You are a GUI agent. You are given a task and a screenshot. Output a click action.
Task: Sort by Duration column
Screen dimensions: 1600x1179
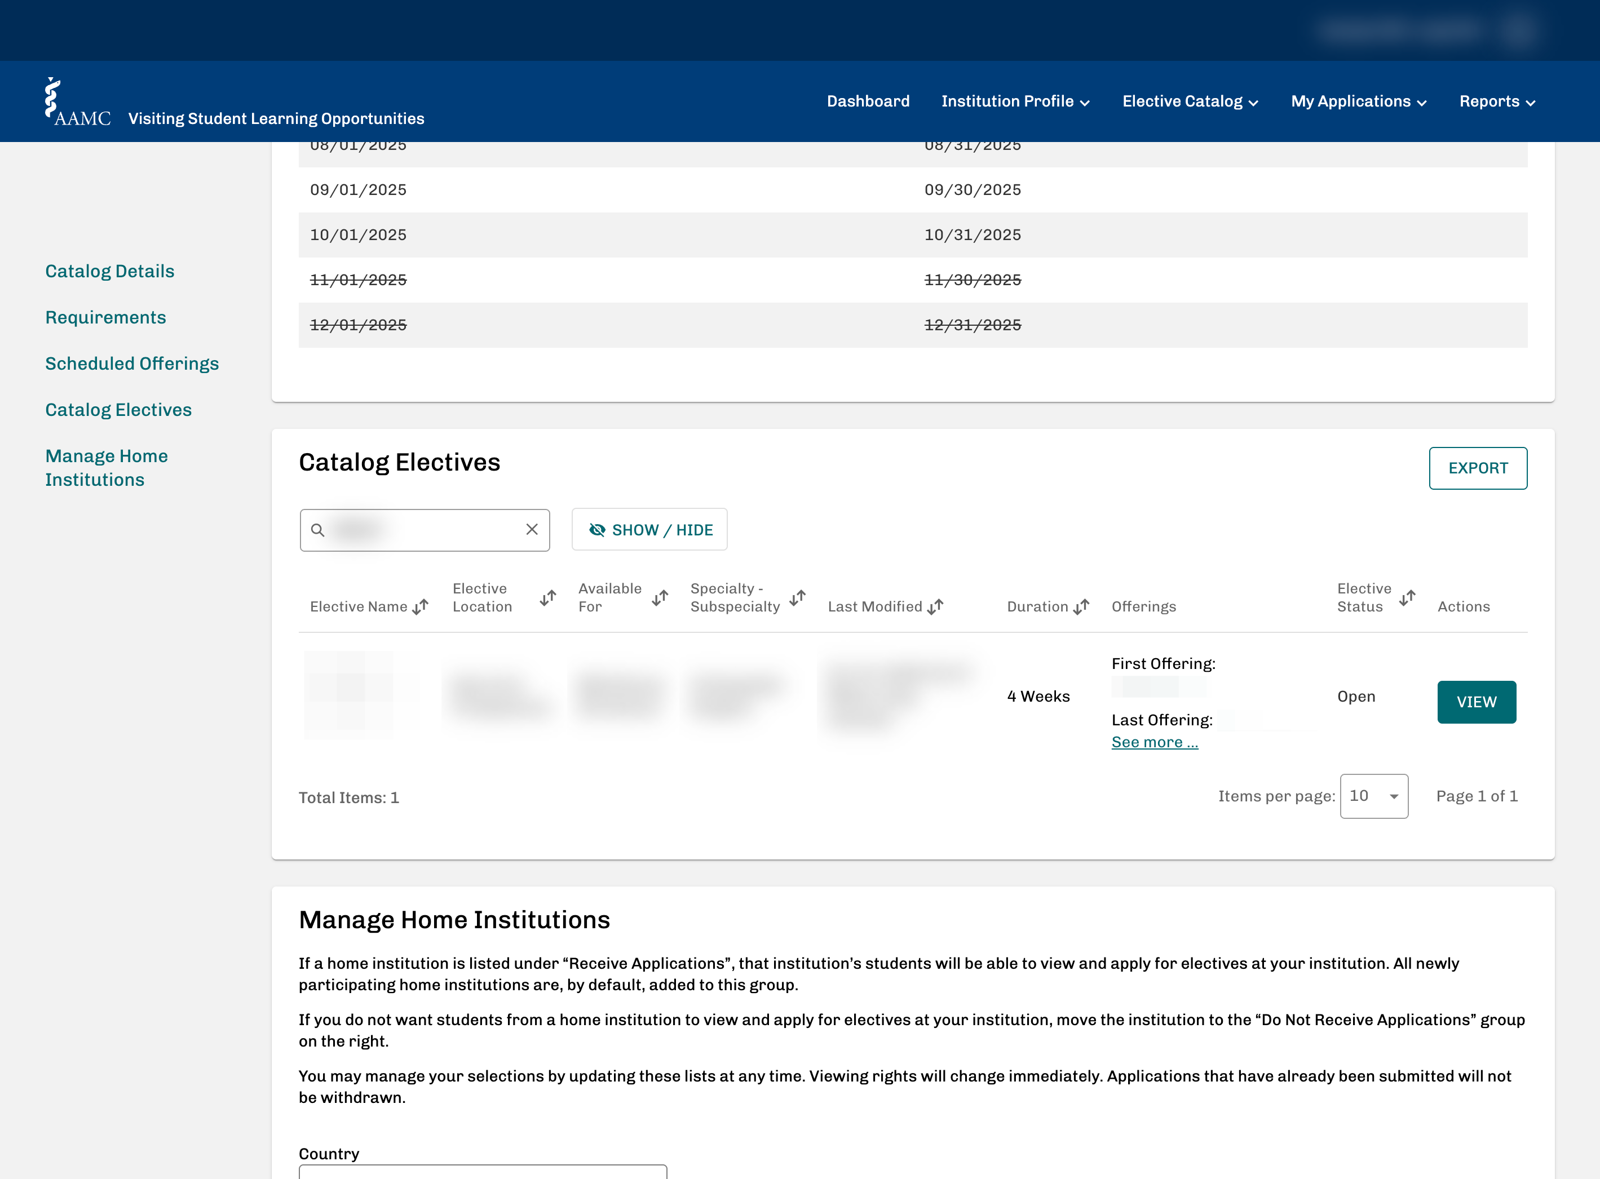pyautogui.click(x=1082, y=606)
